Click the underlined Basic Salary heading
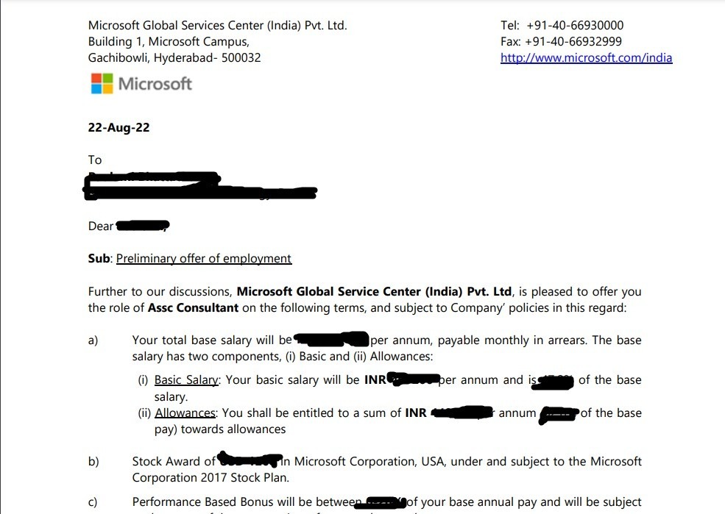 pos(186,380)
